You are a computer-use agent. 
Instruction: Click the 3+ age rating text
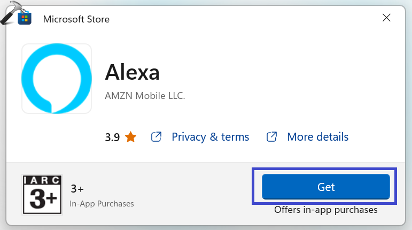[x=77, y=189]
